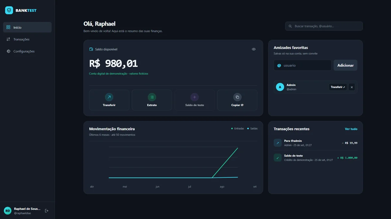The image size is (391, 219).
Task: Remove Admin from favorites with the X
Action: 352,87
